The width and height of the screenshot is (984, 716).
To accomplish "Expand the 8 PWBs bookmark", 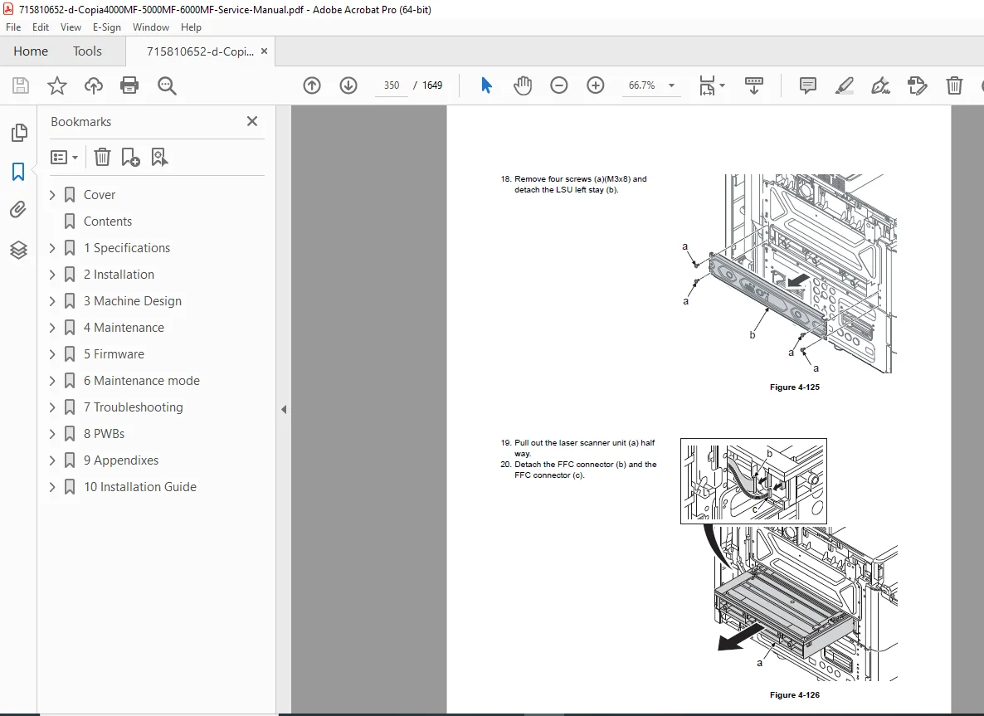I will [x=52, y=434].
